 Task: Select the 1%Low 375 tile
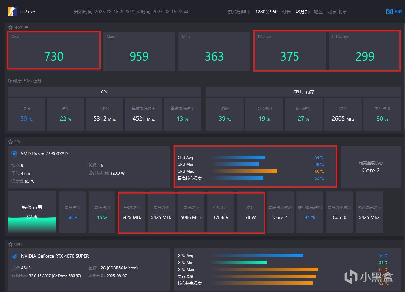tap(290, 51)
